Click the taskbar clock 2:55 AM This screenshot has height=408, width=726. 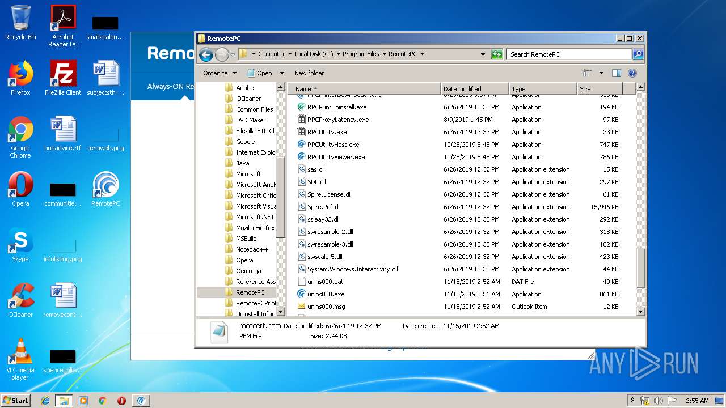697,401
